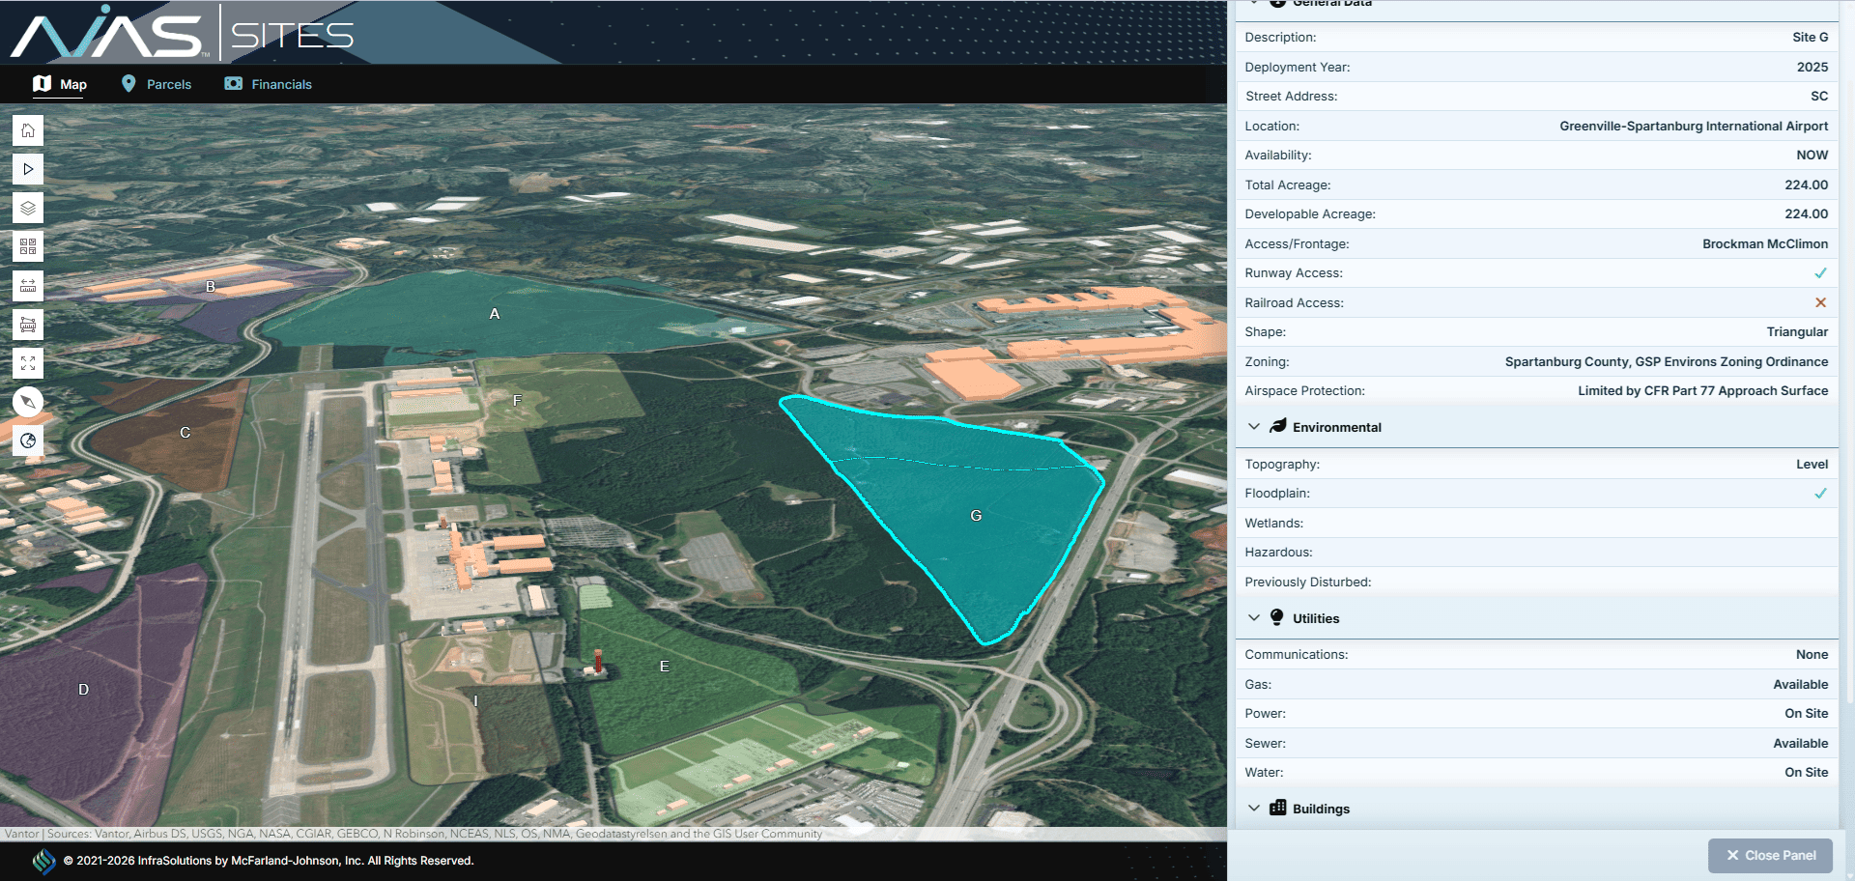The height and width of the screenshot is (881, 1855).
Task: Select parcel C on the map
Action: coord(185,433)
